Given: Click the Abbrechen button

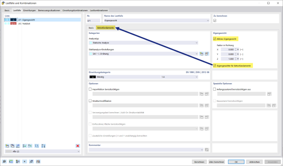Looking at the screenshot, I should 254,162.
